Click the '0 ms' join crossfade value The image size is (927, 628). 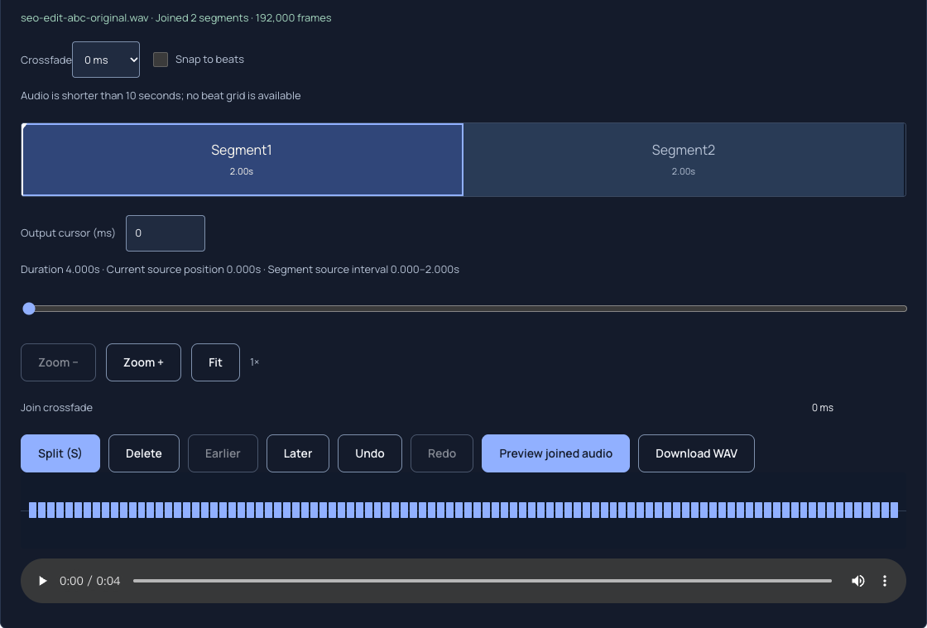pos(823,408)
